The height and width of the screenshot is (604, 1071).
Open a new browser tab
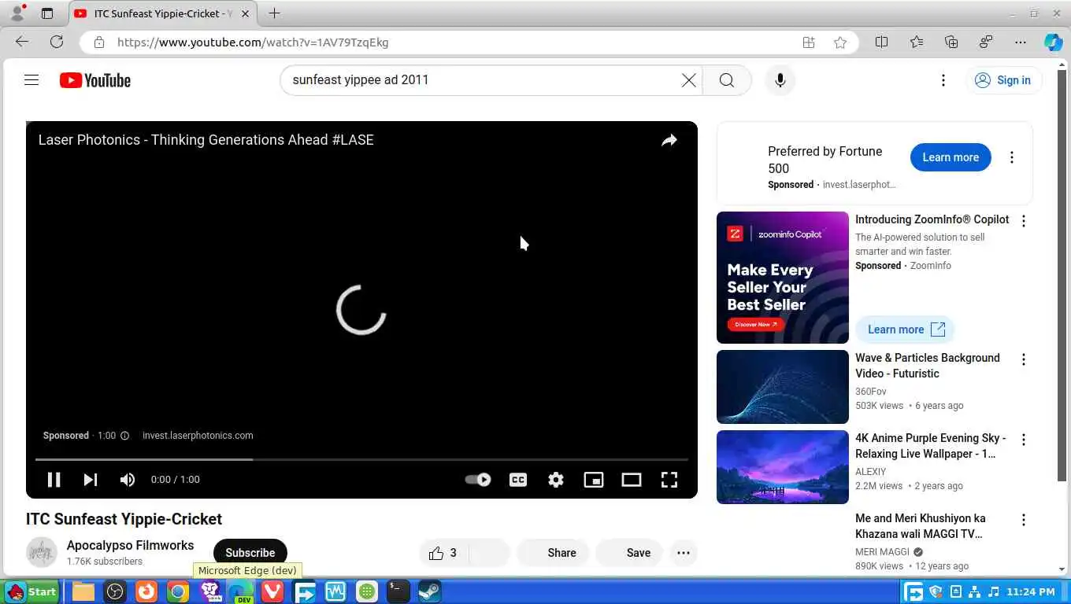(x=274, y=13)
